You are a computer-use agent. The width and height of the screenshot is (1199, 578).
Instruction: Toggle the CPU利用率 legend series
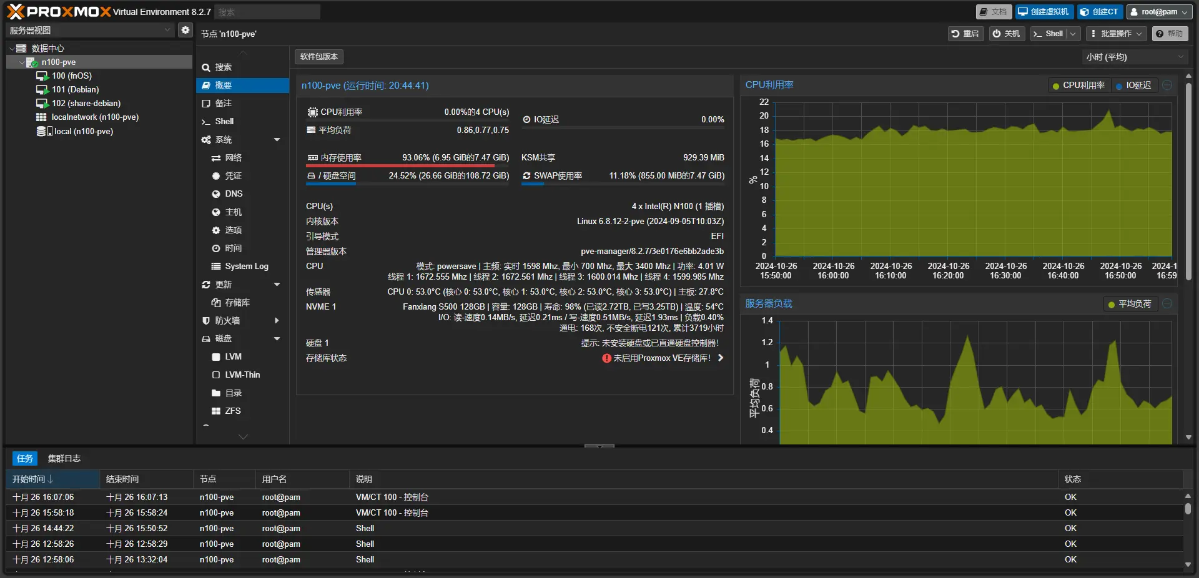pyautogui.click(x=1078, y=86)
